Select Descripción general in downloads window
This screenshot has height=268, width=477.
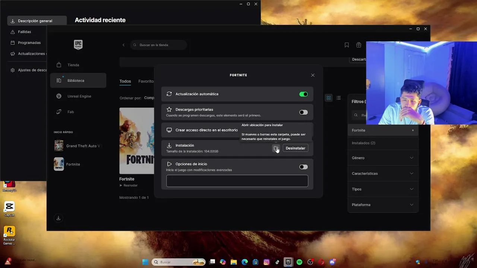click(x=37, y=21)
